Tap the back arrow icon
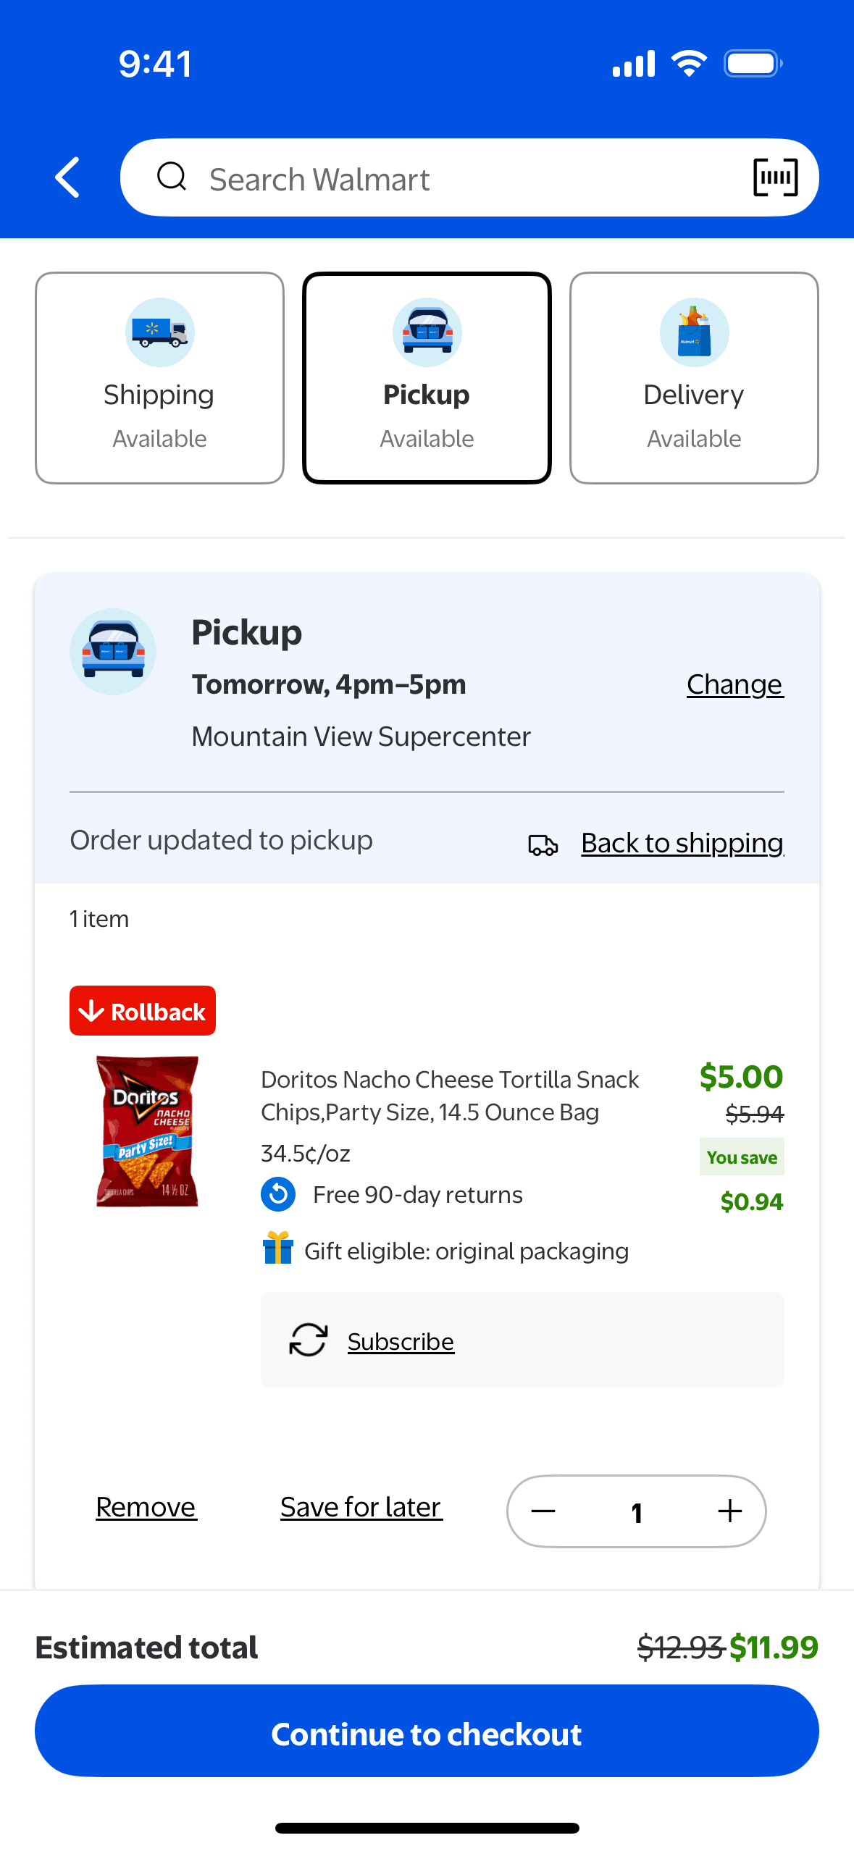This screenshot has width=854, height=1851. pos(67,177)
